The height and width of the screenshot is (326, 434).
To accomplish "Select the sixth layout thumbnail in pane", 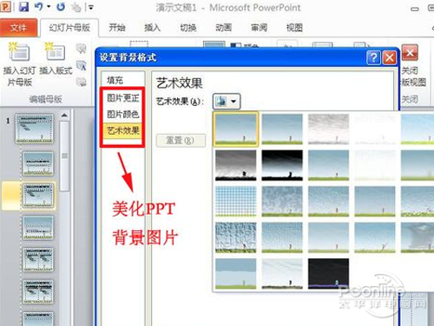I will tap(38, 291).
